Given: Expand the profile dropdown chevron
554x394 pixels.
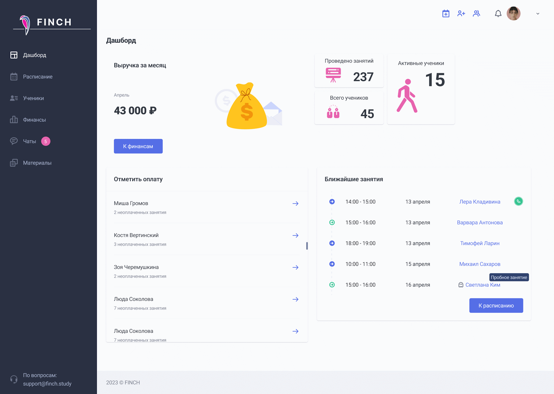Looking at the screenshot, I should coord(538,14).
